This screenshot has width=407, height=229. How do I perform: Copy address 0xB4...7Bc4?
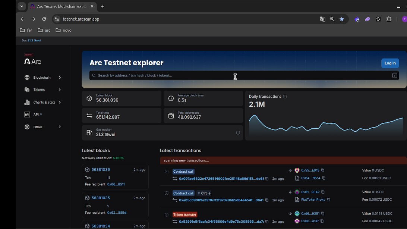324,178
